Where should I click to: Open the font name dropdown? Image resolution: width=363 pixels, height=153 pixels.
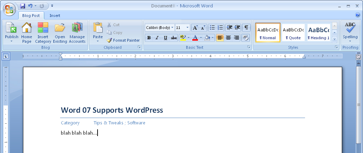172,28
